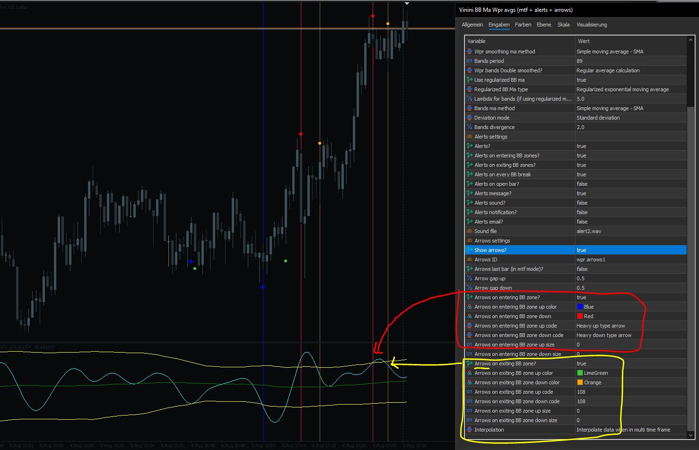Pick the LimeGreen color swatch

580,373
